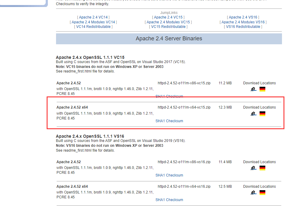Open the Apache 2.4 Modules VC15 jump link
Screen dimensions: 295x212
[x=168, y=22]
